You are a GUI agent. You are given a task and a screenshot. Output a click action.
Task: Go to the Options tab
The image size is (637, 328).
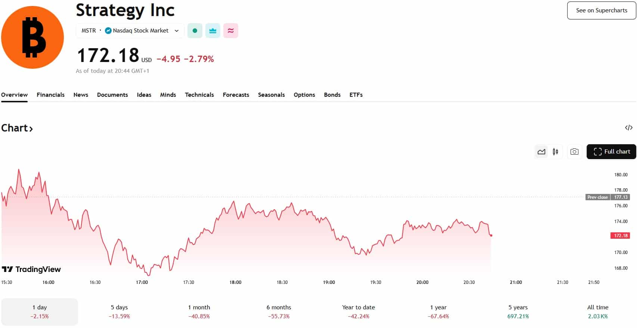coord(304,95)
